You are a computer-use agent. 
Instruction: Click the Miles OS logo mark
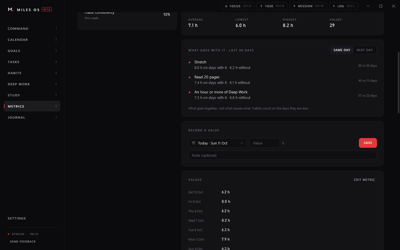point(11,9)
